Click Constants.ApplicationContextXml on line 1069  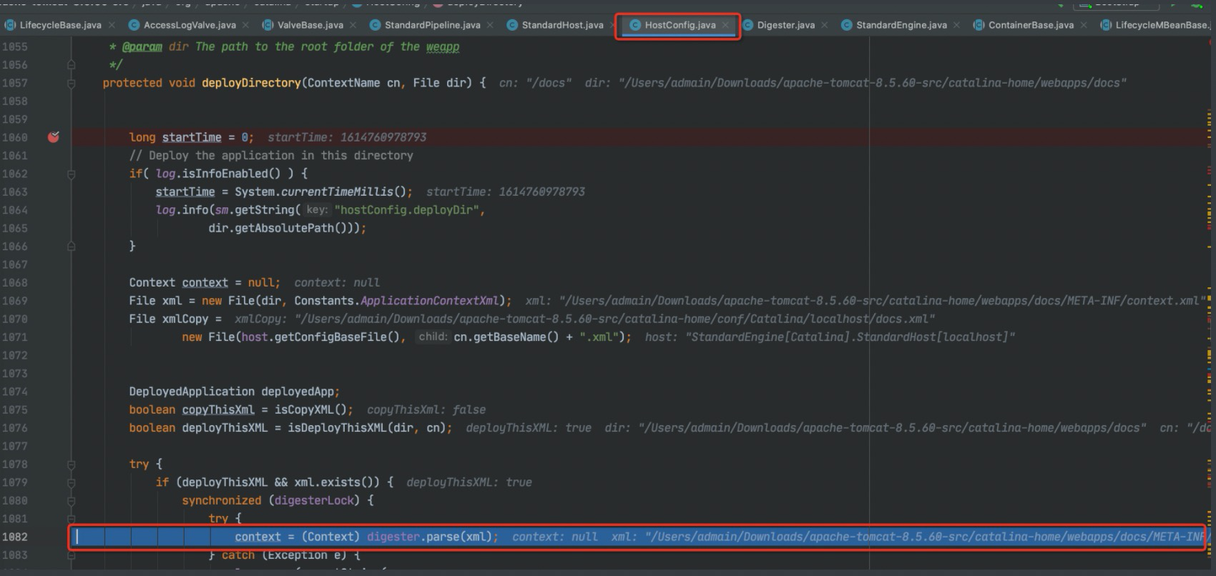click(x=396, y=301)
